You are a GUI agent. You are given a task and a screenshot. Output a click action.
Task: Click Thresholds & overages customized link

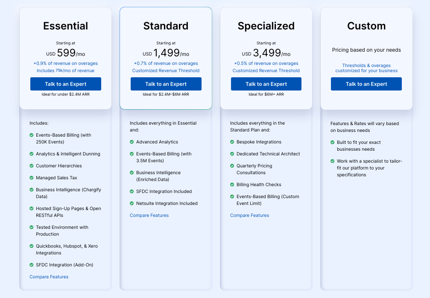366,68
